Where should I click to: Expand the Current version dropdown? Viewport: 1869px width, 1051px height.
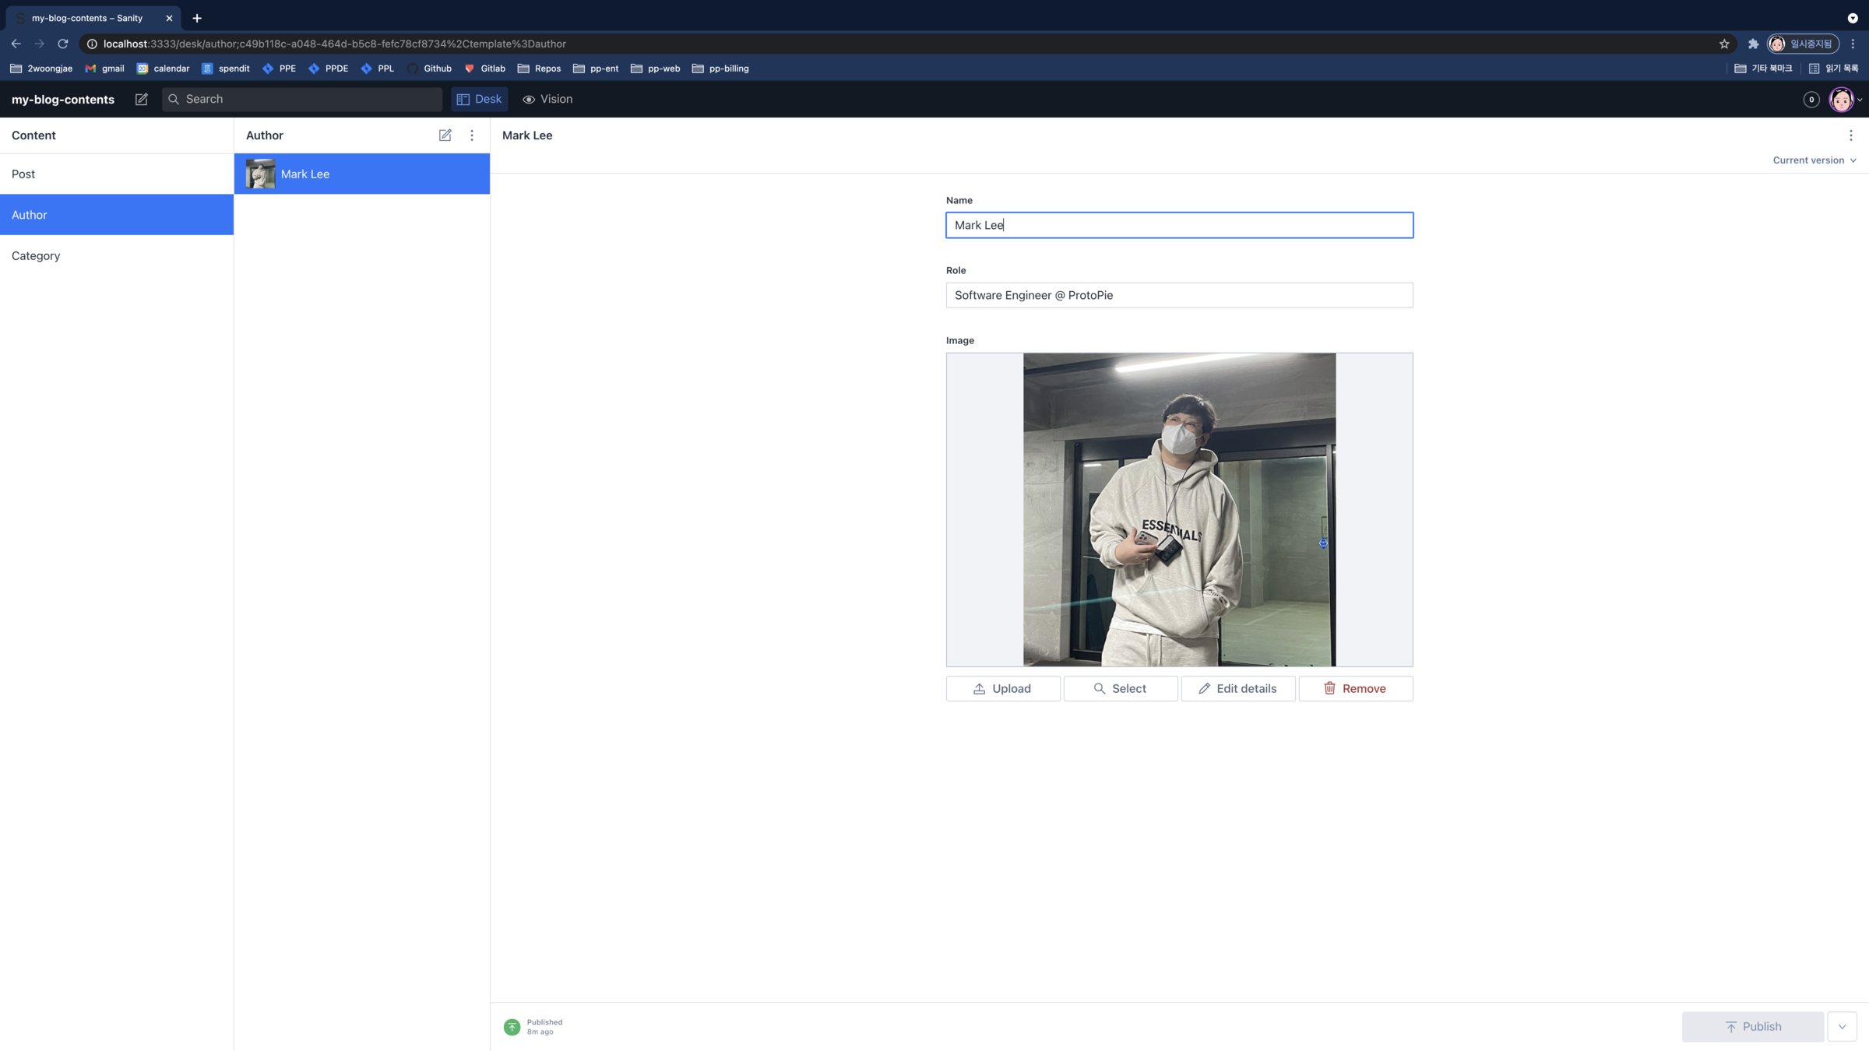click(x=1814, y=160)
